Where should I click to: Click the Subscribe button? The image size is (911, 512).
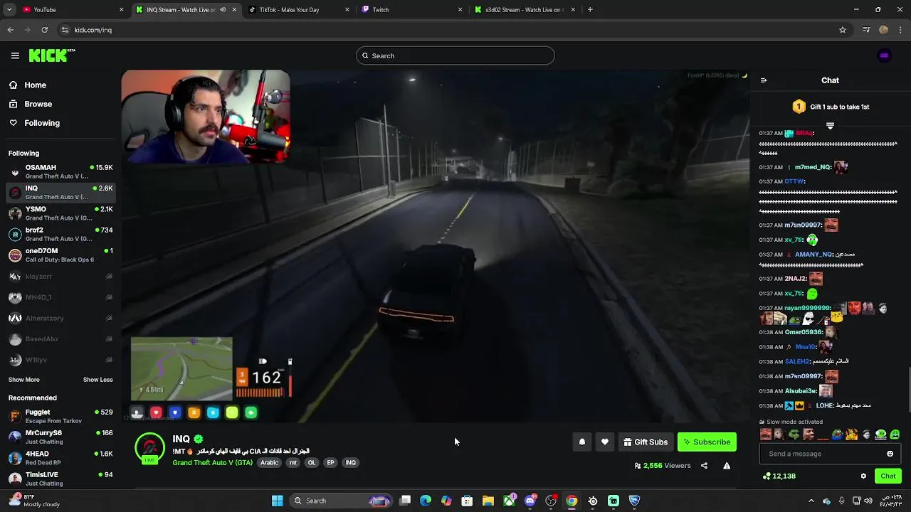tap(707, 442)
